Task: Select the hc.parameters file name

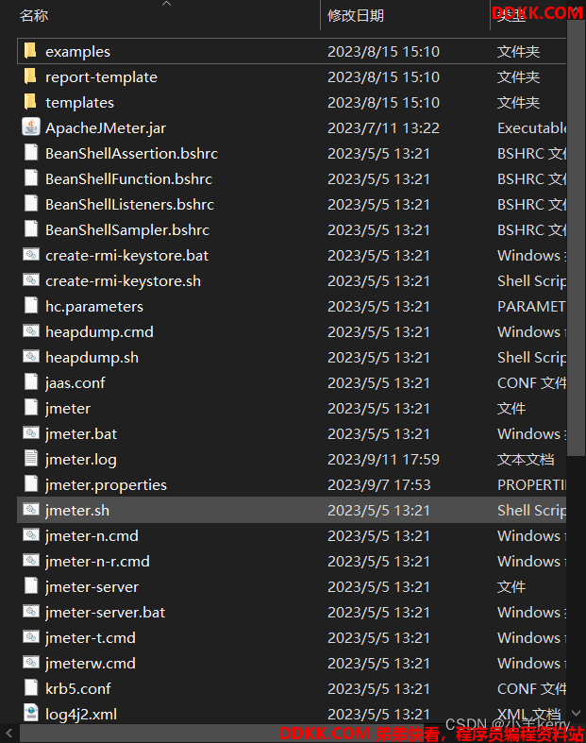Action: [x=94, y=307]
